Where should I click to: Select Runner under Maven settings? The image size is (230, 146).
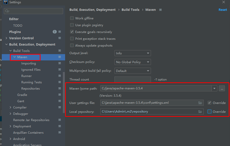[27, 76]
